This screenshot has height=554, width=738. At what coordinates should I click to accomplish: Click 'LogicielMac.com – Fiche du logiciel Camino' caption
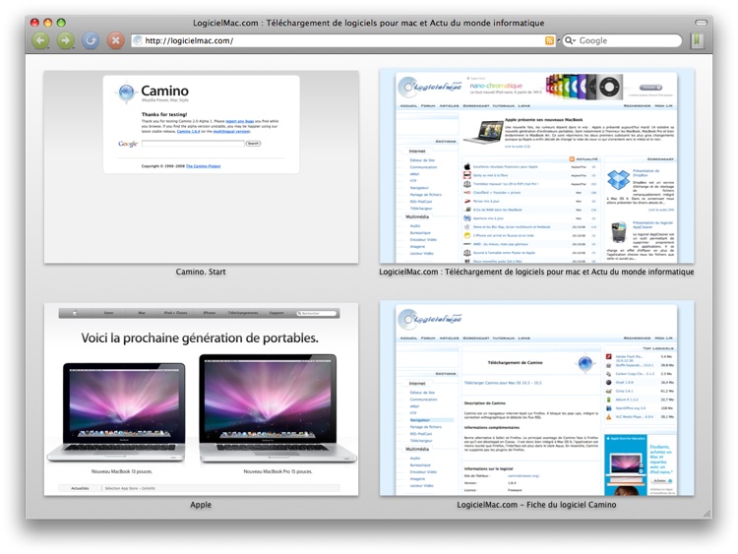pyautogui.click(x=536, y=505)
